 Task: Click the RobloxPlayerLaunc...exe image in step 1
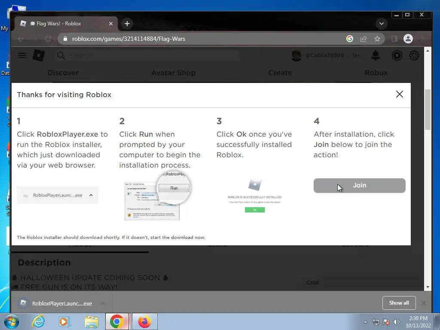point(58,195)
